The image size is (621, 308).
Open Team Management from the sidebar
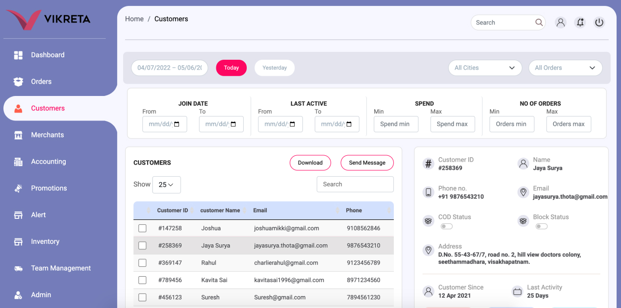[x=61, y=268]
